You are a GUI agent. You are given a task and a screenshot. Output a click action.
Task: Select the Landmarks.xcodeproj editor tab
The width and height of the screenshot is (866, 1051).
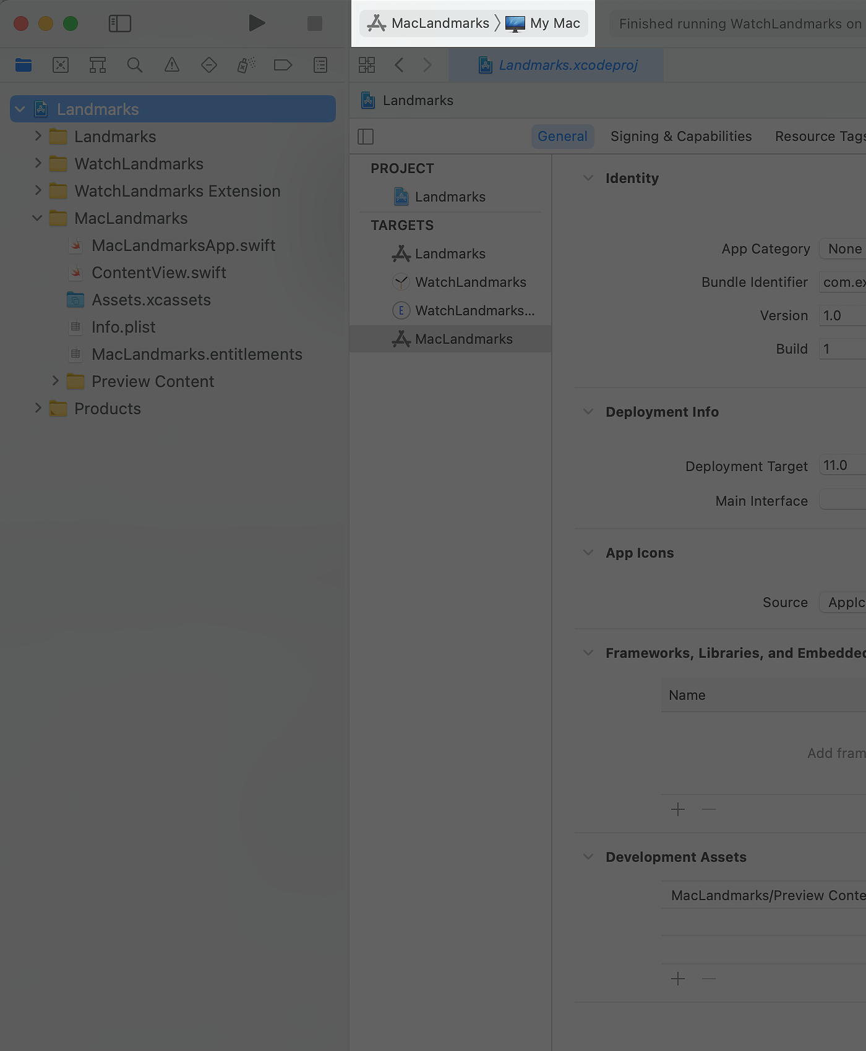pyautogui.click(x=556, y=65)
